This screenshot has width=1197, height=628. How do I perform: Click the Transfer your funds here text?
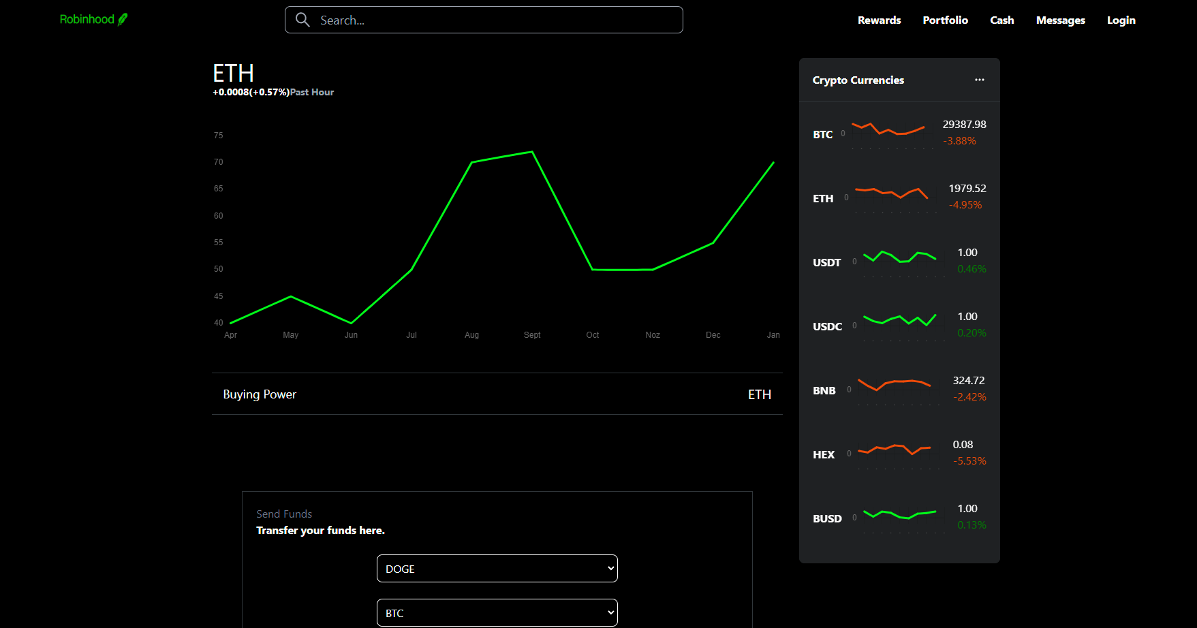[x=320, y=531]
